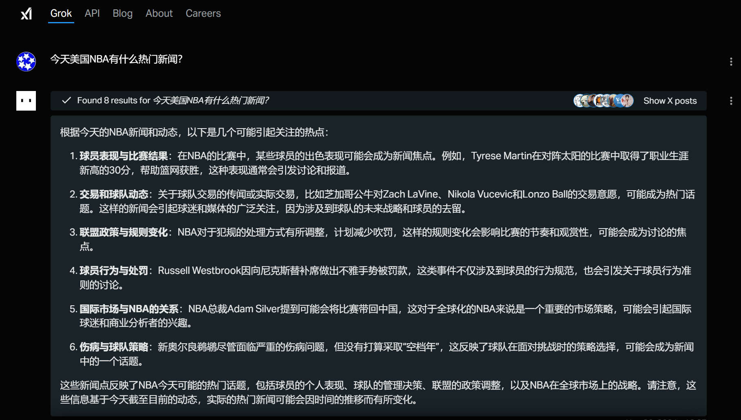
Task: Click the name Russell Westbrook in the response
Action: [199, 271]
